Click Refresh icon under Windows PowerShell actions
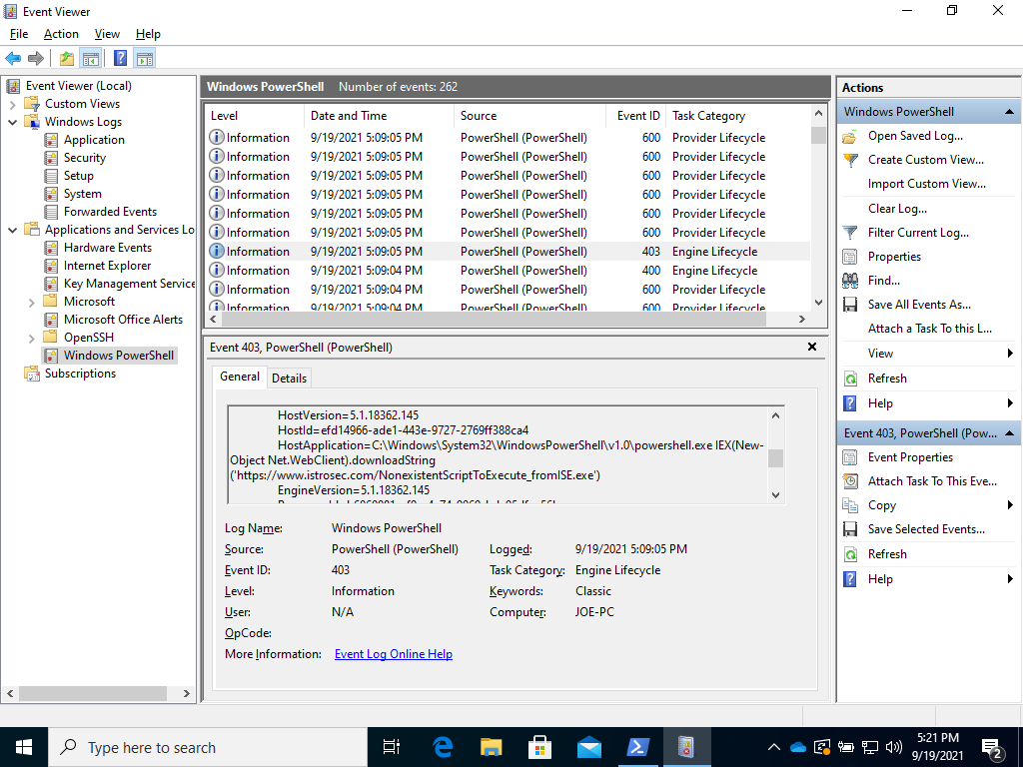 (x=850, y=379)
